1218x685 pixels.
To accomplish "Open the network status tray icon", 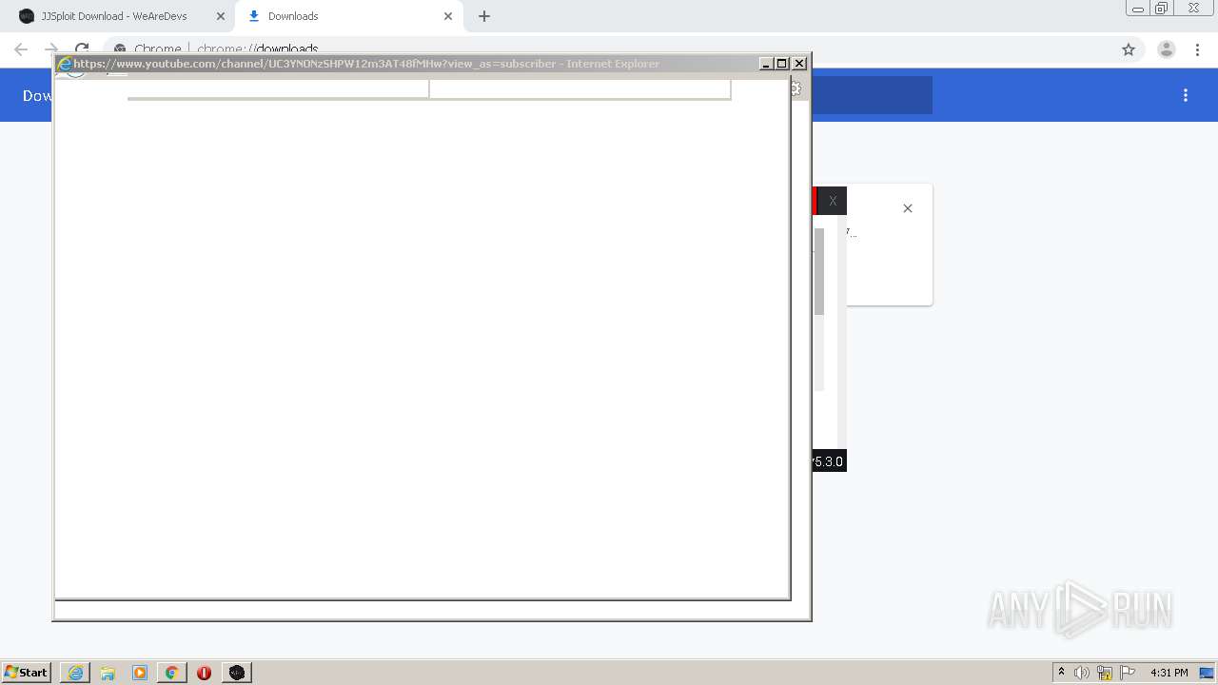I will coord(1105,673).
